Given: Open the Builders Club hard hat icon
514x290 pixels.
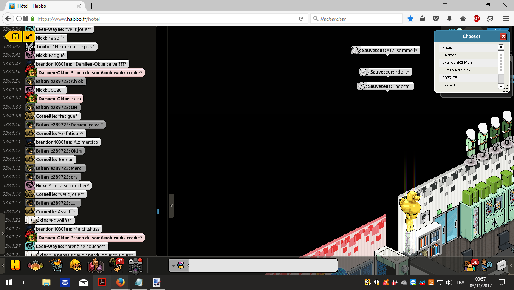Looking at the screenshot, I should click(x=76, y=265).
